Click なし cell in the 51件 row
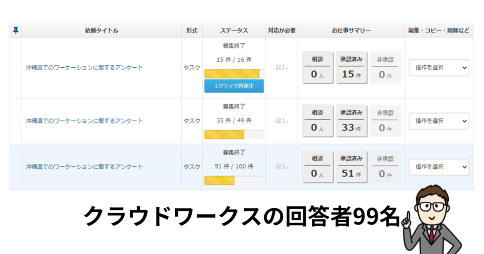The width and height of the screenshot is (484, 254). coord(282,166)
